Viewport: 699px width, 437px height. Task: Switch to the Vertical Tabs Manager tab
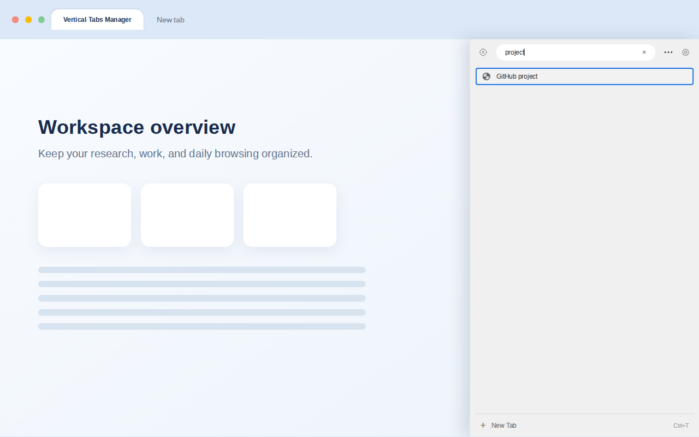[97, 20]
